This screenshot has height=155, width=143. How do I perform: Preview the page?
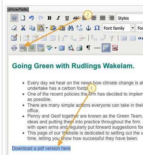click(x=71, y=48)
